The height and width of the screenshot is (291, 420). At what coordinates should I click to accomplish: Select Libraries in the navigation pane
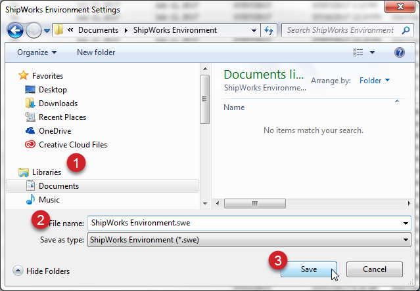coord(47,172)
